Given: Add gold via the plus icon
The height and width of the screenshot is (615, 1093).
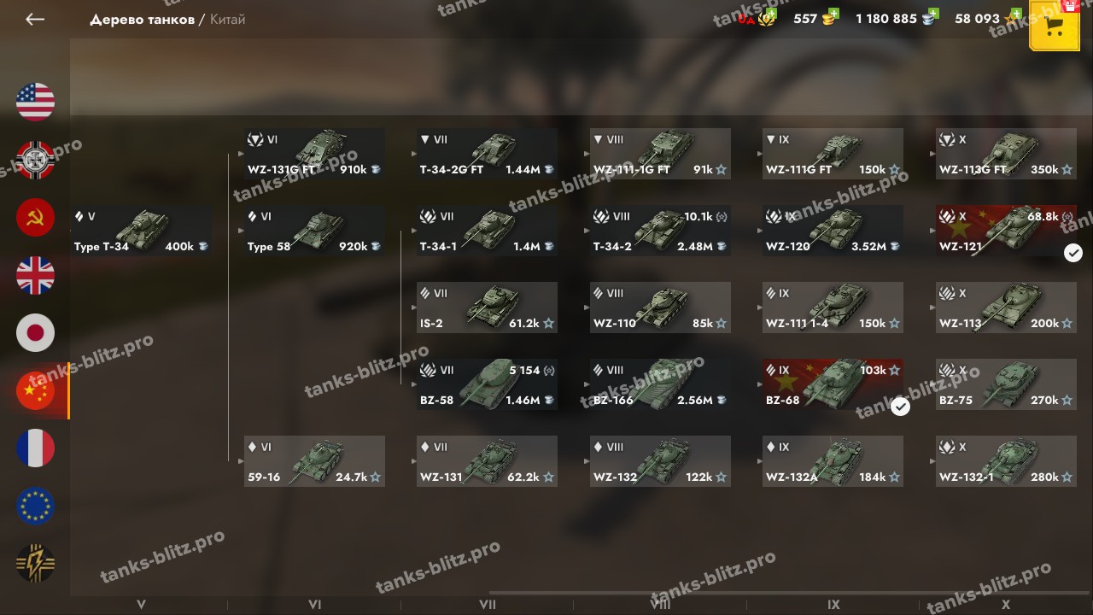Looking at the screenshot, I should (x=833, y=13).
